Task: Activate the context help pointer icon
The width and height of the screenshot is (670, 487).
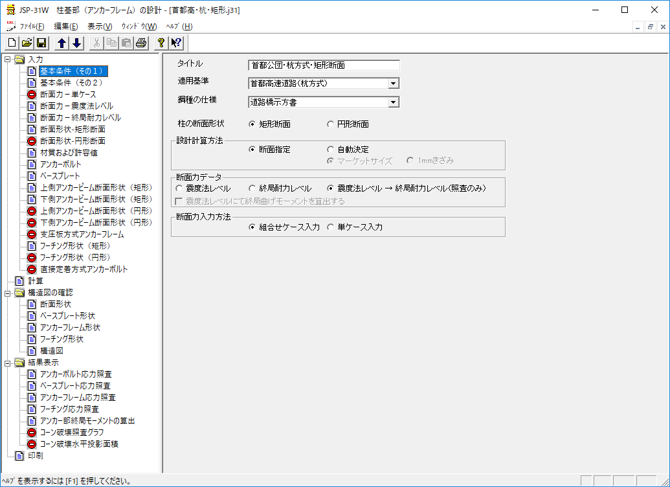Action: click(176, 43)
